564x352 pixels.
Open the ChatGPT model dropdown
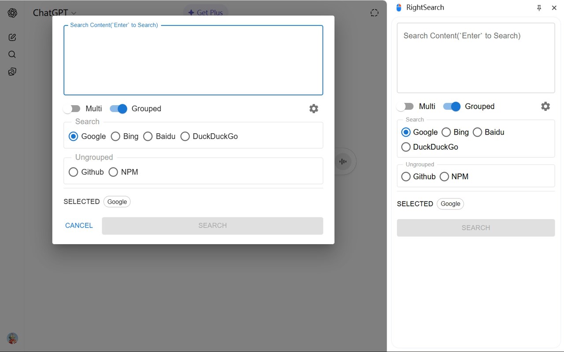click(x=55, y=13)
